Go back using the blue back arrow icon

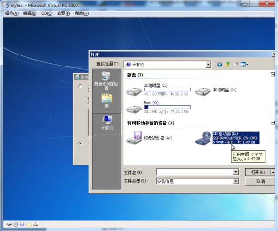220,65
